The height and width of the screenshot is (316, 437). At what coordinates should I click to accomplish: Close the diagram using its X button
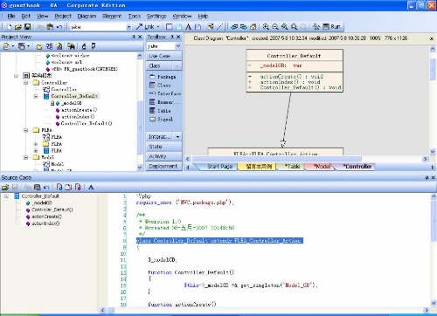click(x=432, y=38)
